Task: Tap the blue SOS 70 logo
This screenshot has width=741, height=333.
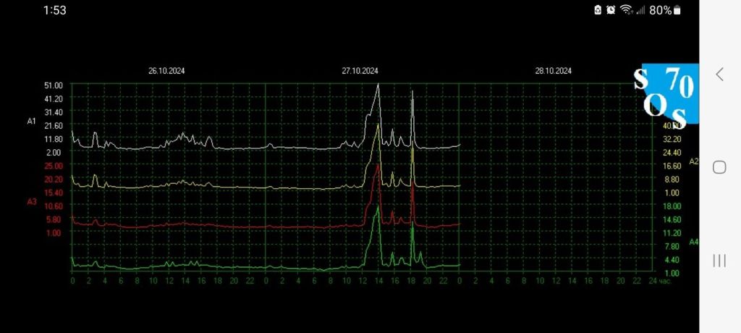Action: click(x=664, y=93)
